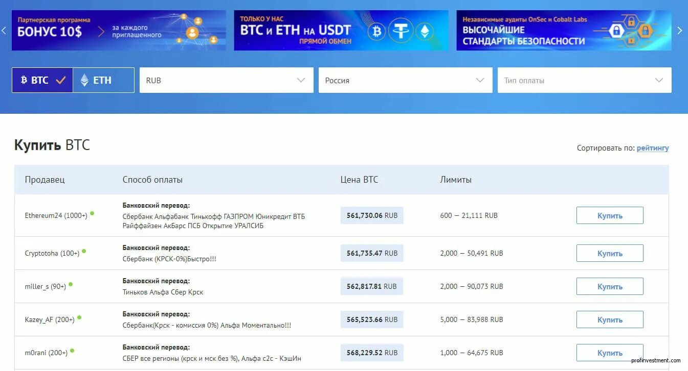
Task: Click price 565,523.66 RUB
Action: [x=372, y=319]
